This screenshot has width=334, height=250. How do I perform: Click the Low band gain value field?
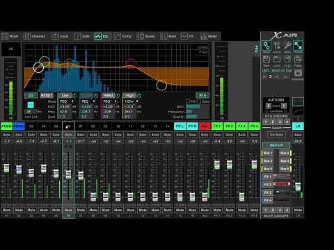coord(65,106)
